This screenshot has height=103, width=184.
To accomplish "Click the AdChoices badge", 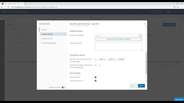I will [x=179, y=99].
